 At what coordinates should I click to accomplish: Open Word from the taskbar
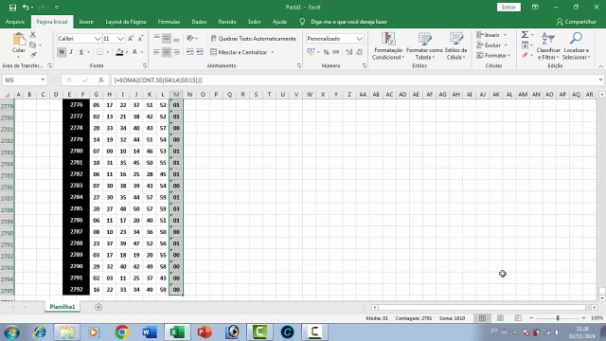pos(150,332)
